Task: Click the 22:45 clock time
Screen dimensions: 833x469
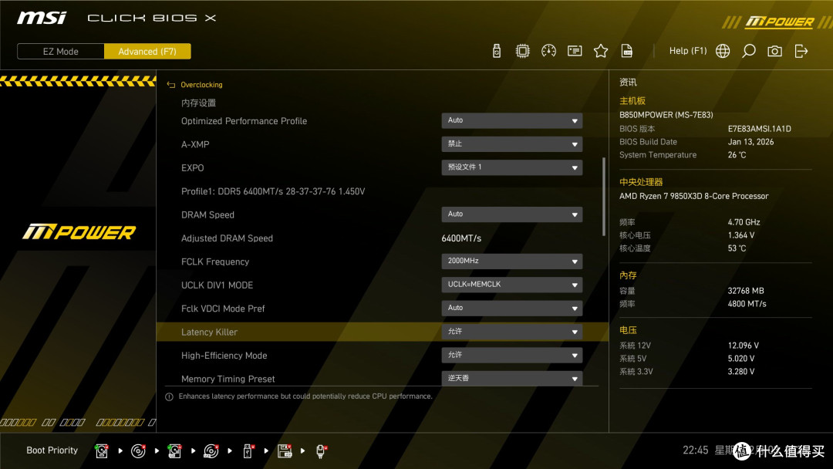Action: [696, 450]
